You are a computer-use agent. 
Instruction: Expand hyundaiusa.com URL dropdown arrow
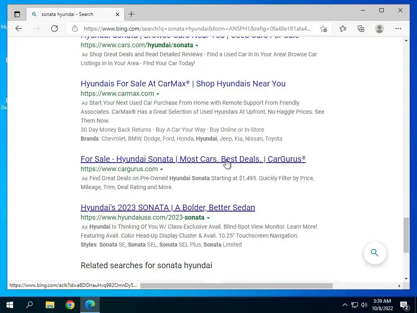point(208,218)
